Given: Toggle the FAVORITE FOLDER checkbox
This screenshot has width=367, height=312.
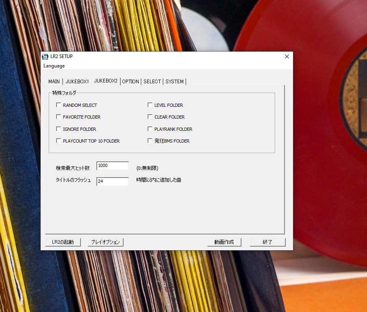Looking at the screenshot, I should pyautogui.click(x=59, y=117).
